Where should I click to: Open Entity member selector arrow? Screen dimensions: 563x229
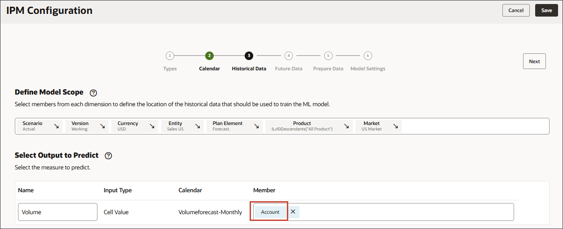pyautogui.click(x=198, y=126)
